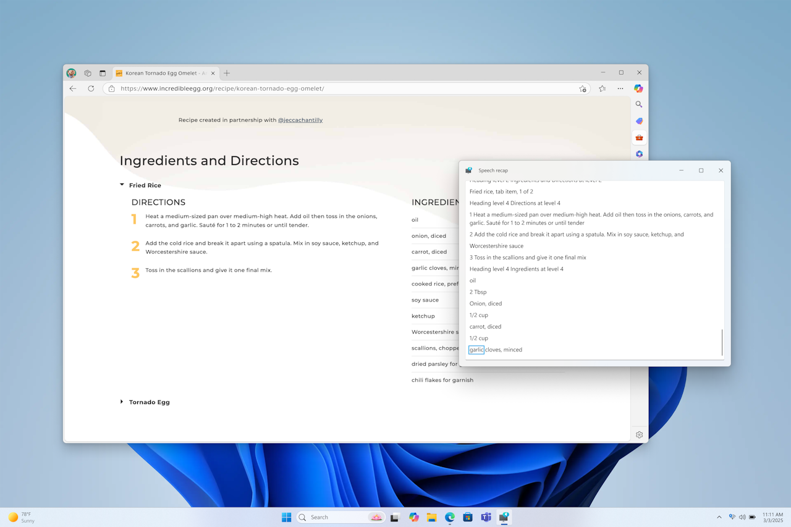Open network settings from system tray
The height and width of the screenshot is (527, 791).
click(x=732, y=517)
